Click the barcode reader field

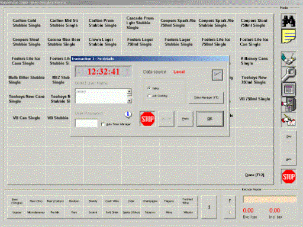270,199
